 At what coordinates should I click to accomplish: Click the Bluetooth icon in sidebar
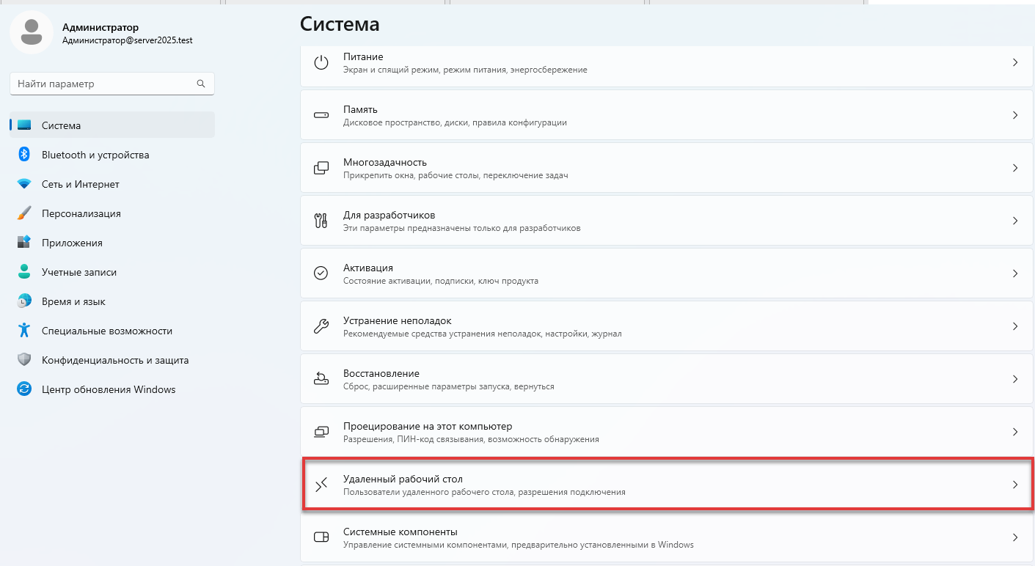24,155
